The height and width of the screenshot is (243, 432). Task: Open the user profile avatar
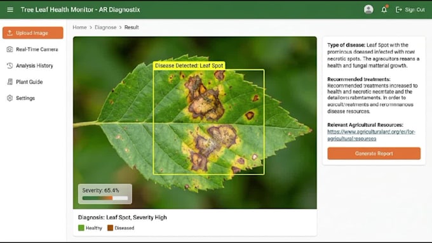click(x=368, y=10)
